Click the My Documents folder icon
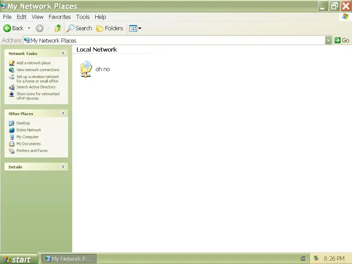The height and width of the screenshot is (264, 352). pyautogui.click(x=12, y=144)
